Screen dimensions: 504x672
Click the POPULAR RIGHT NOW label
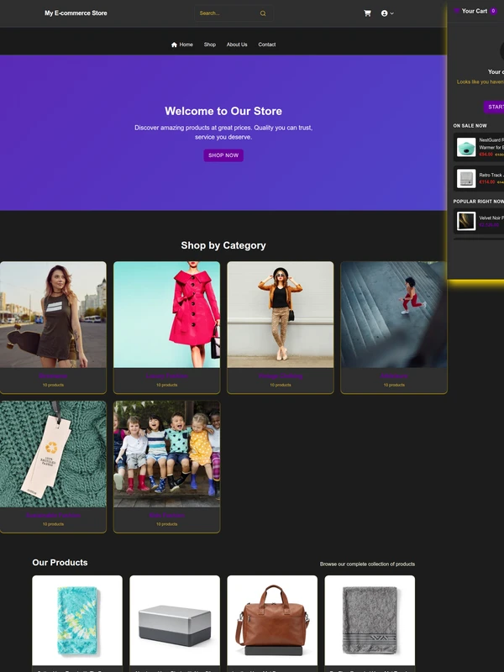(x=479, y=202)
